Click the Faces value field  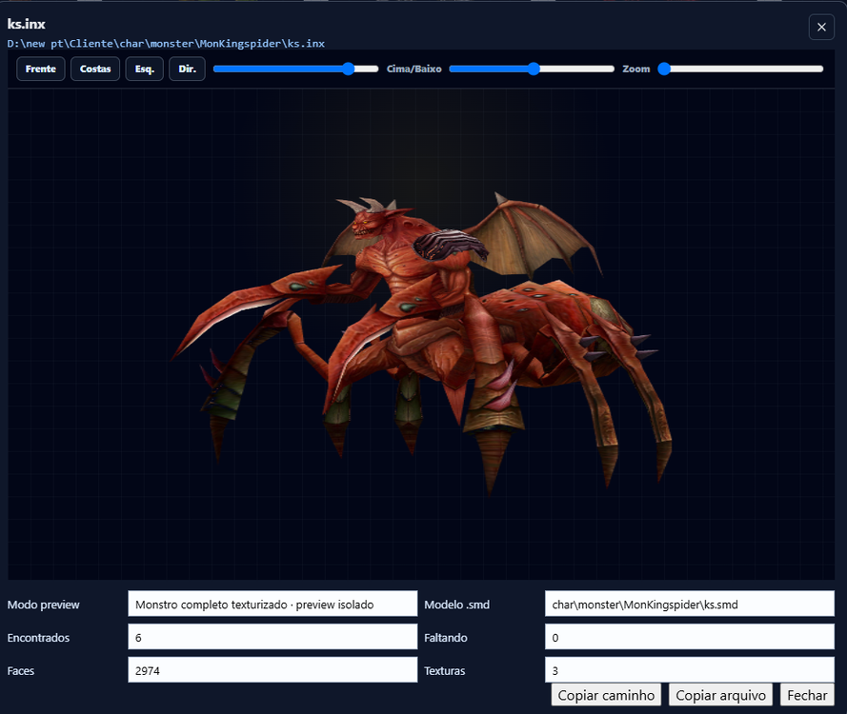[272, 670]
